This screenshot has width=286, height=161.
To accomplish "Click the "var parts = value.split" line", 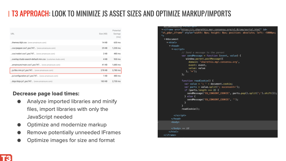I will tap(212, 87).
